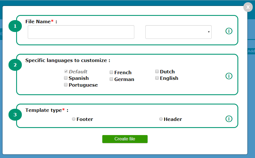Enable the Spanish language checkbox
Image resolution: width=255 pixels, height=158 pixels.
(66, 78)
